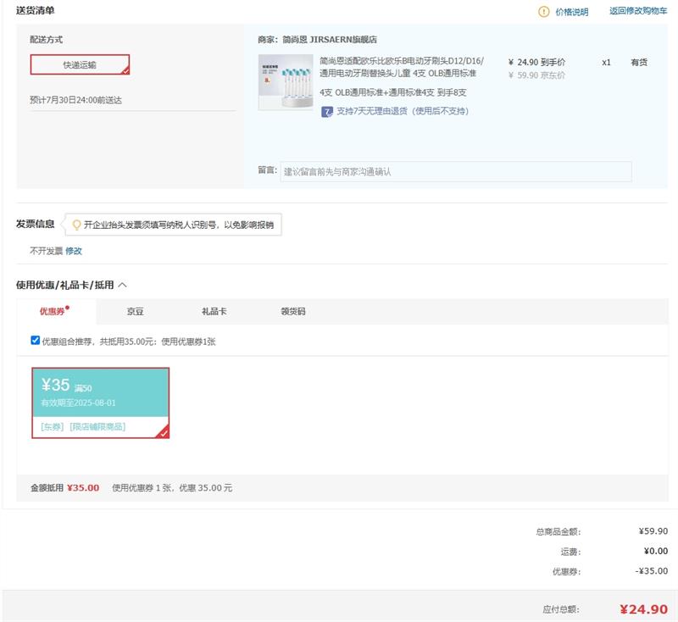Open the 价格说明 text link
The height and width of the screenshot is (622, 678).
pos(571,12)
